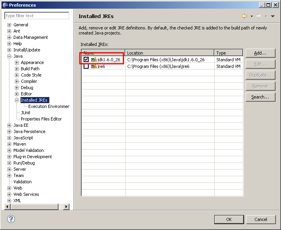
Task: Click the Edit... button
Action: (260, 64)
